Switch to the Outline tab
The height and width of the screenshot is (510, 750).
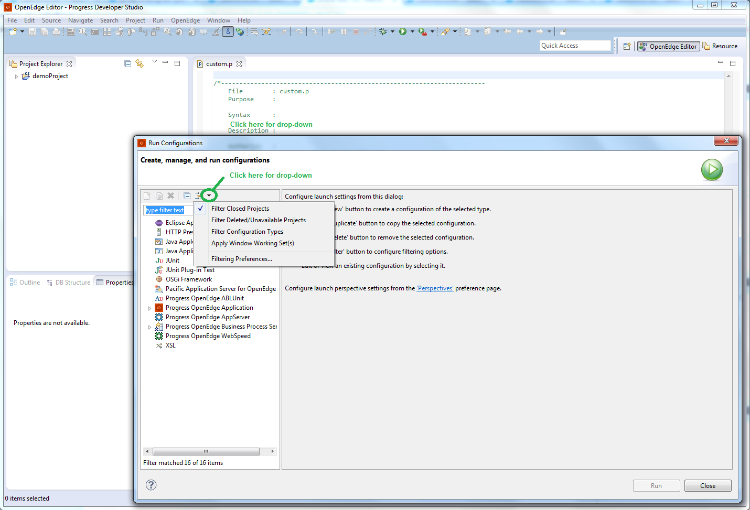coord(25,283)
